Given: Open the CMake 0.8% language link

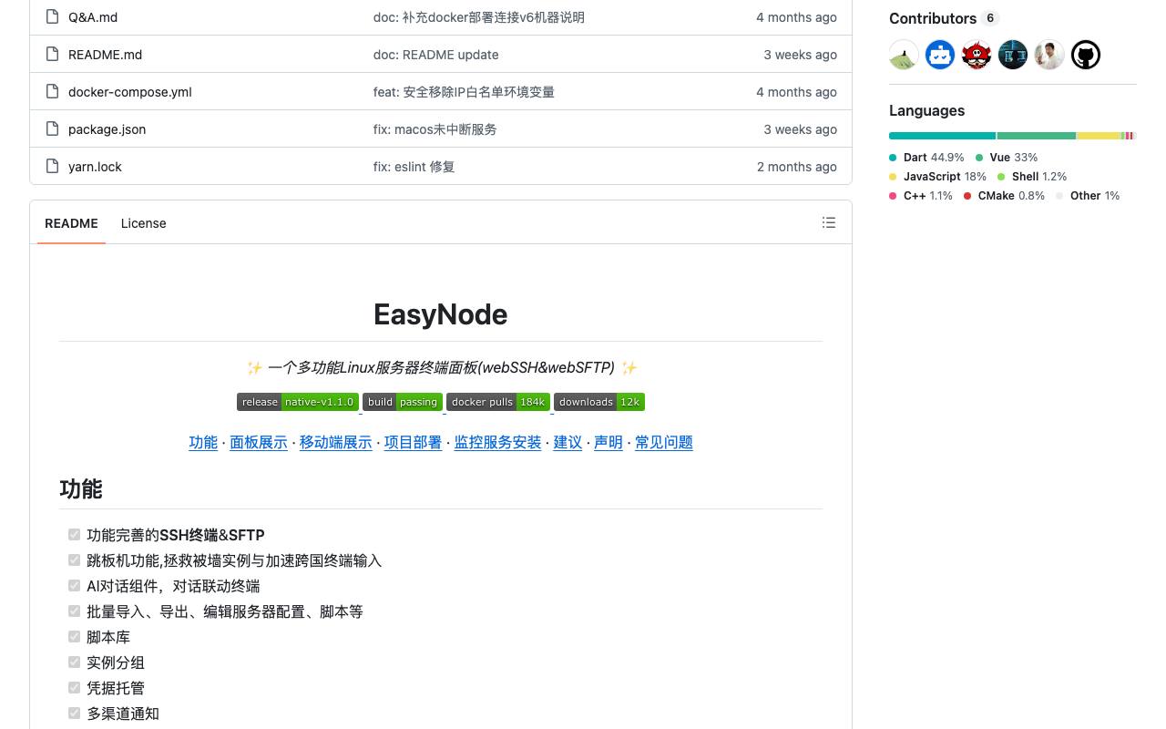Looking at the screenshot, I should (x=1004, y=196).
